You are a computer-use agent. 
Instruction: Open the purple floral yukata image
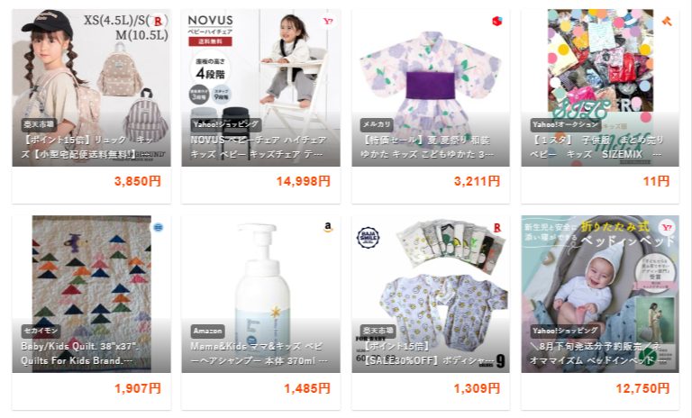click(431, 87)
